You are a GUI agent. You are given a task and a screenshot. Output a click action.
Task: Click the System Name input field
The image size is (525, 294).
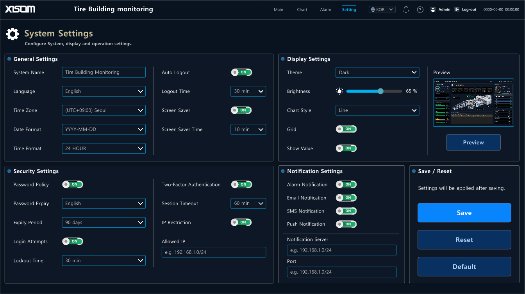[x=104, y=72]
